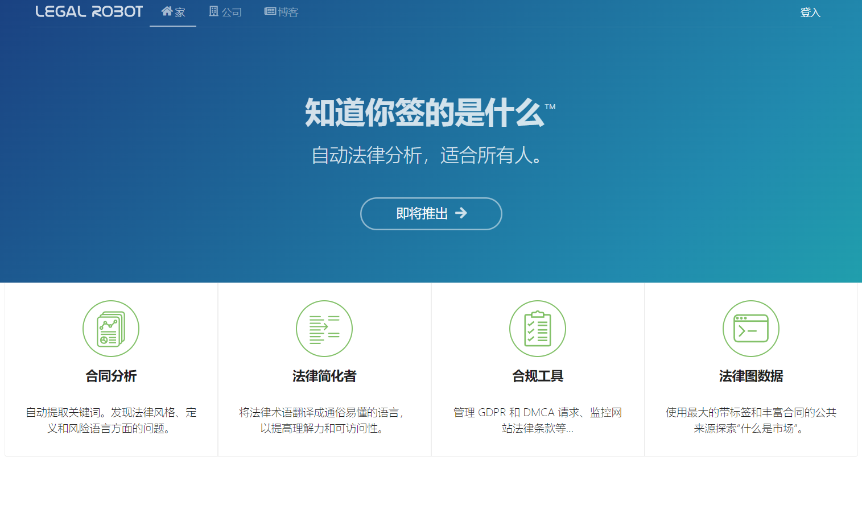
Task: Click the 法律简化者 feature heading
Action: click(324, 376)
